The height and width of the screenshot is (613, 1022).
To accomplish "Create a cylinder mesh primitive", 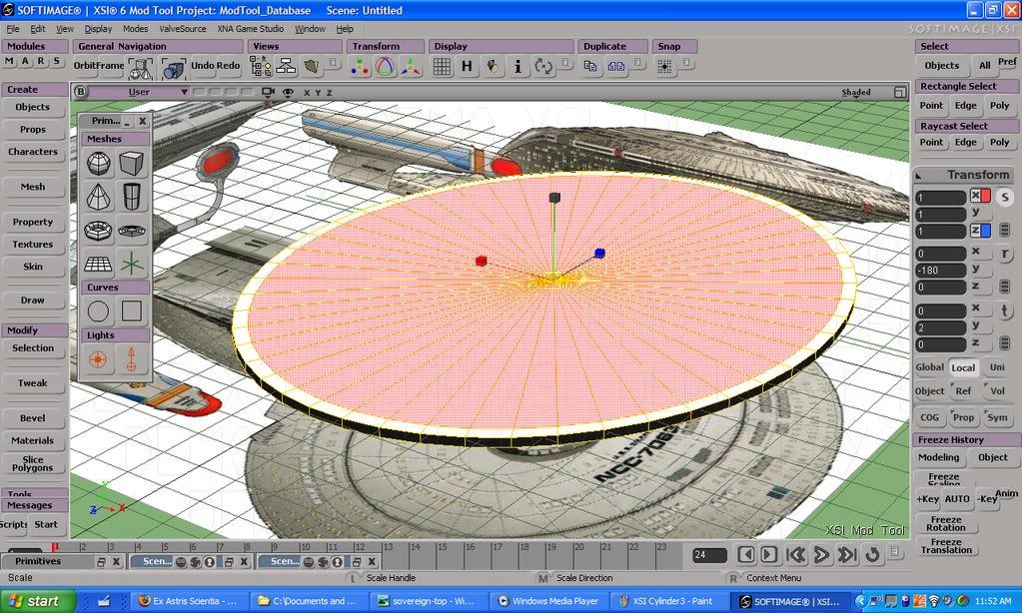I will (131, 196).
